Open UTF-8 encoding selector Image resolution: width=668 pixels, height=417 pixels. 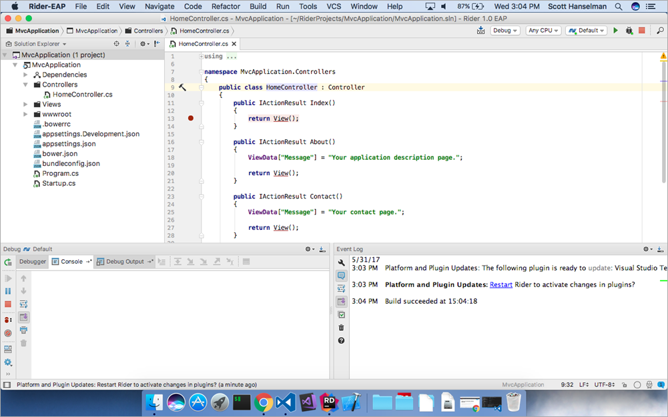[605, 385]
